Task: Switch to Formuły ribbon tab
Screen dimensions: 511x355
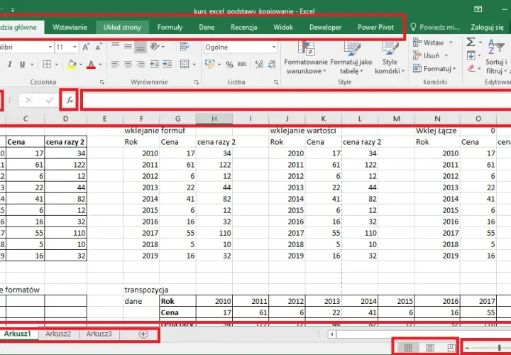Action: click(x=170, y=28)
